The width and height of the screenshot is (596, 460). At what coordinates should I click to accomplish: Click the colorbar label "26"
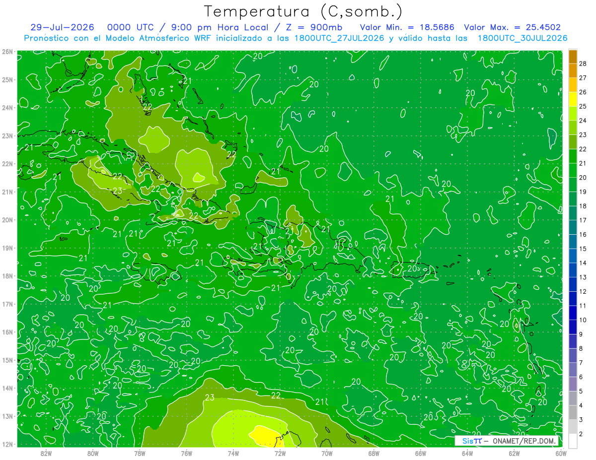coord(583,92)
